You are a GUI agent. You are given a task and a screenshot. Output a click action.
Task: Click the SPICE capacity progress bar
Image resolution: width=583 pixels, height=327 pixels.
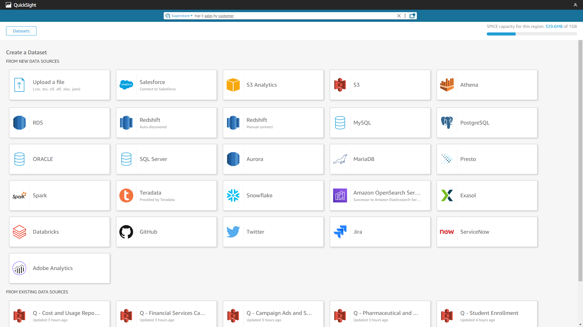click(x=532, y=34)
